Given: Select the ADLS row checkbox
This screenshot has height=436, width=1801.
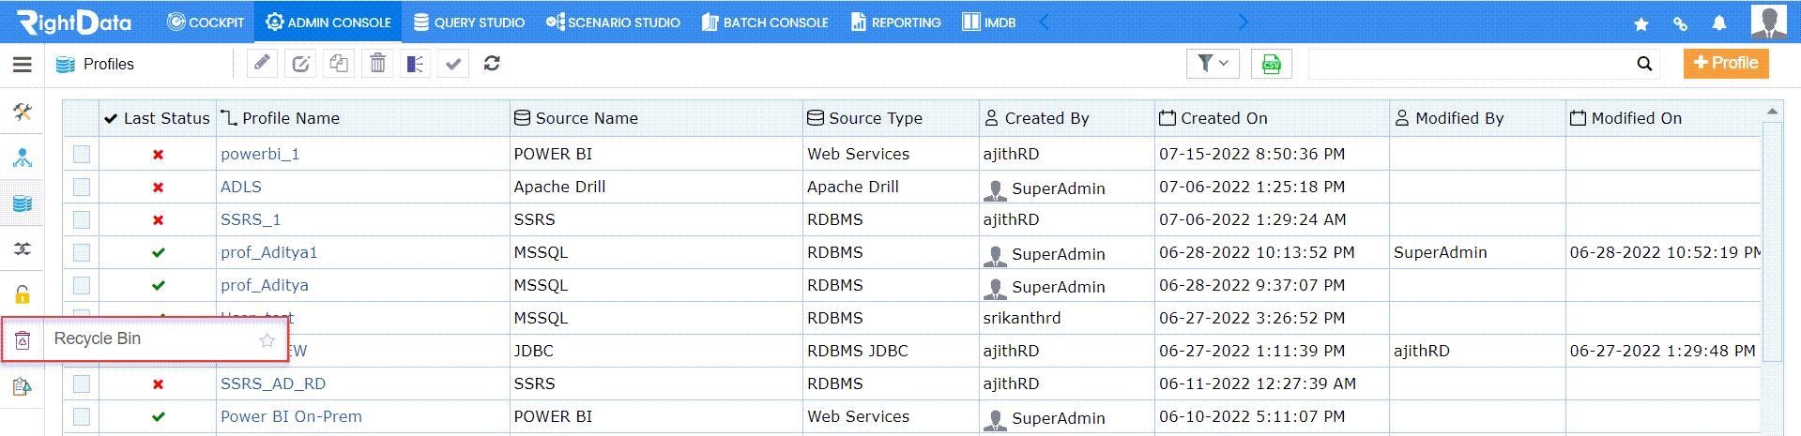Looking at the screenshot, I should click(82, 187).
